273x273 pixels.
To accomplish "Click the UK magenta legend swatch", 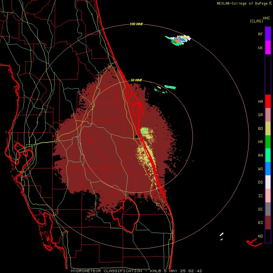I will click(268, 48).
